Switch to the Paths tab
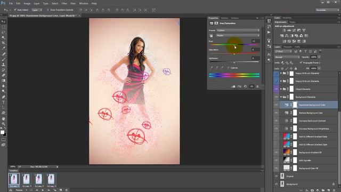Image resolution: width=341 pixels, height=192 pixels. pyautogui.click(x=297, y=47)
